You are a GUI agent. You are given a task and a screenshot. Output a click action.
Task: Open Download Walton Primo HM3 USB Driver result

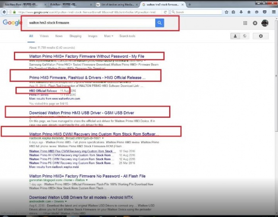tap(81, 113)
